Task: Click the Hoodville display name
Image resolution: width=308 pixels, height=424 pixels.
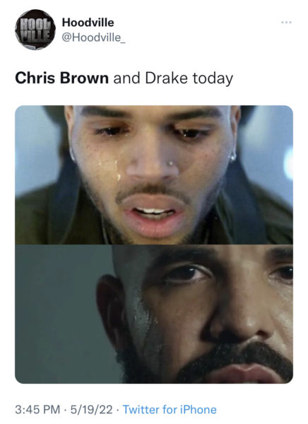Action: (x=88, y=23)
